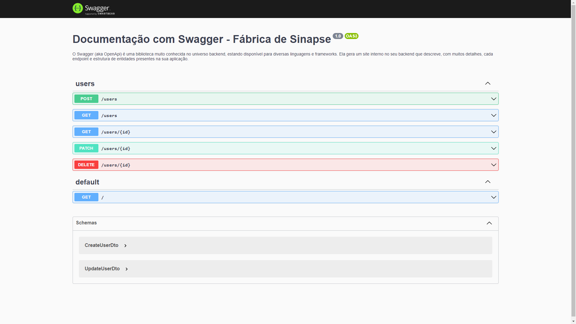
Task: Click the default tag heading
Action: (x=87, y=182)
